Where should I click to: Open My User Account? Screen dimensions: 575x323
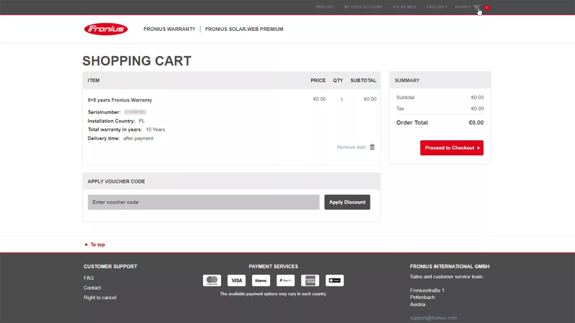(x=363, y=7)
